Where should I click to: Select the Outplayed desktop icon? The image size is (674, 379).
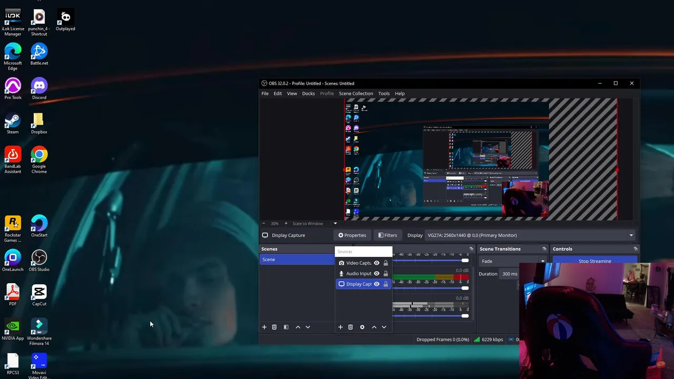pos(65,21)
